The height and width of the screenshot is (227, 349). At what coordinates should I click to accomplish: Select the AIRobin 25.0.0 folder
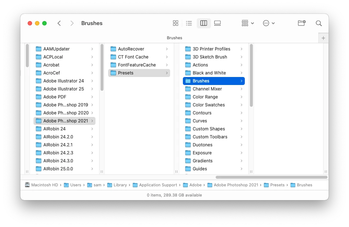click(x=64, y=169)
